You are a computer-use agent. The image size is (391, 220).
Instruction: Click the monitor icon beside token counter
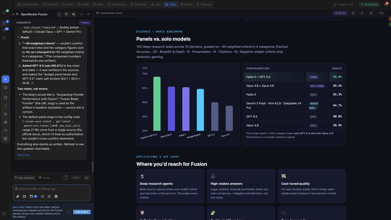(x=86, y=178)
